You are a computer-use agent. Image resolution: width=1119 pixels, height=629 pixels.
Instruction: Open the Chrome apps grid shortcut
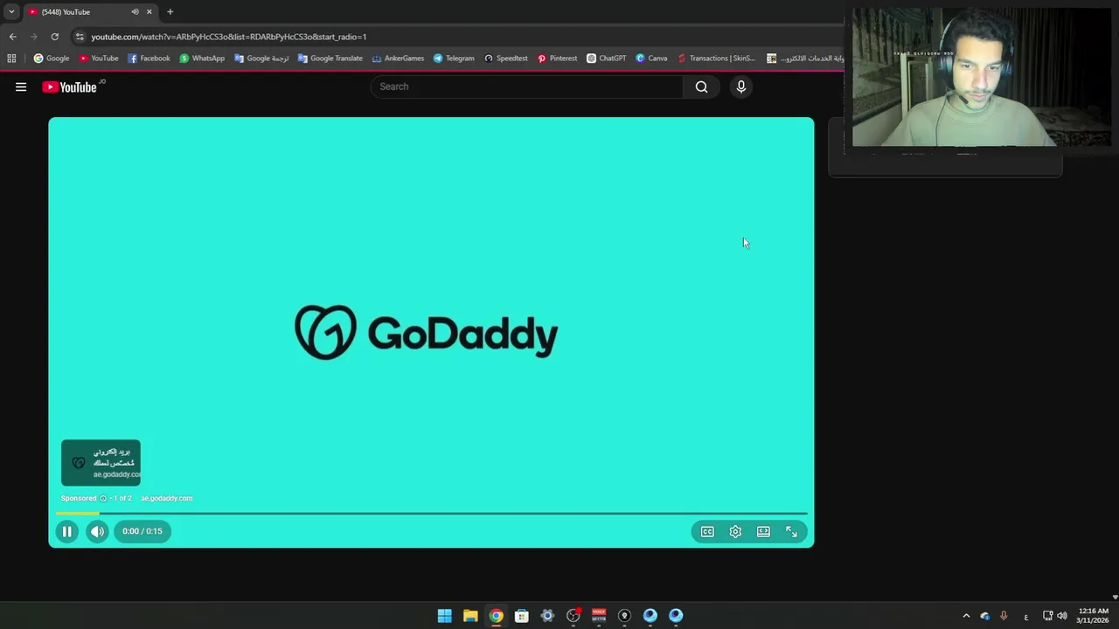coord(11,59)
